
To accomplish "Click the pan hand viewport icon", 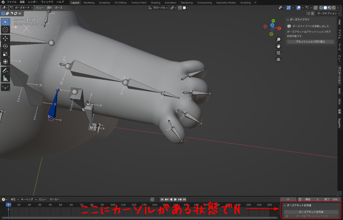I will (x=278, y=46).
